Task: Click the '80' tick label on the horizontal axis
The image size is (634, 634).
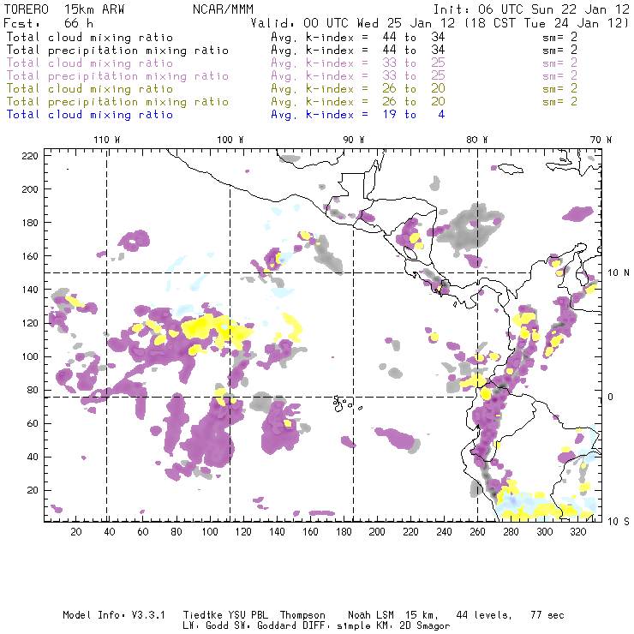Action: point(176,532)
